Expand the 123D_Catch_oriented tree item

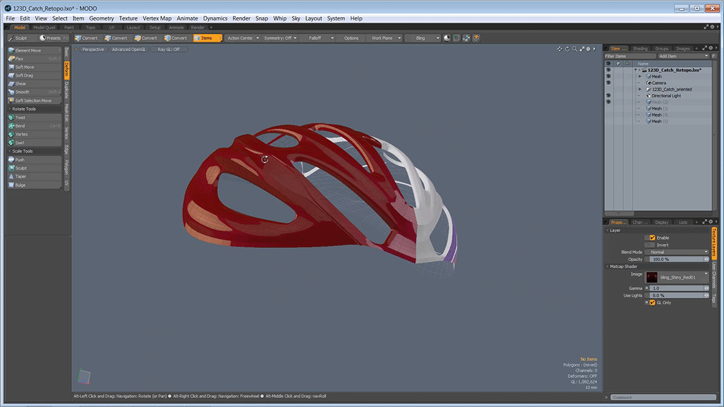coord(640,89)
